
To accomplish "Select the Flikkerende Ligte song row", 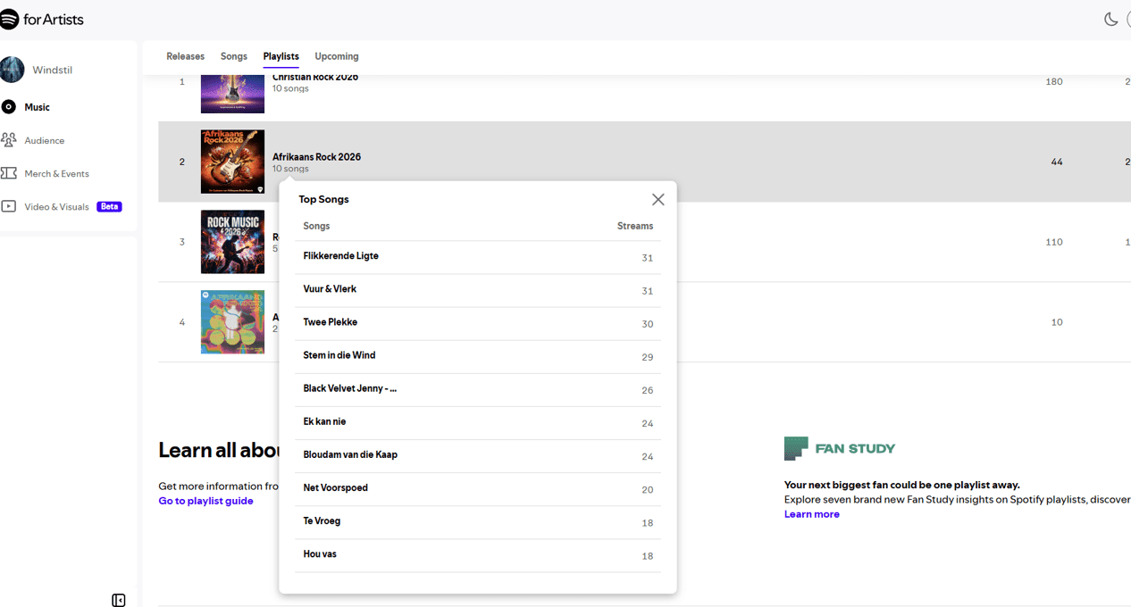I will (478, 257).
